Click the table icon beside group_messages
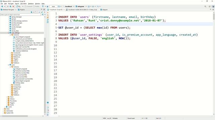The width and height of the screenshot is (215, 120). (x=10, y=17)
